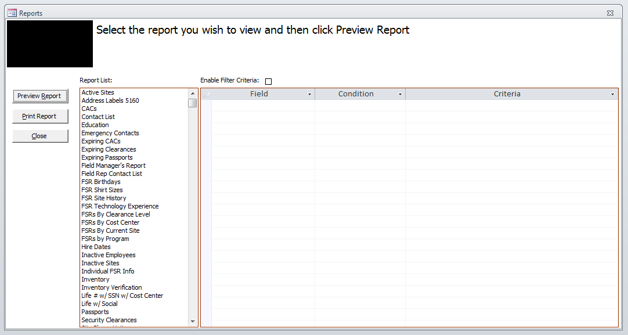
Task: Open the Field column dropdown
Action: pyautogui.click(x=310, y=93)
